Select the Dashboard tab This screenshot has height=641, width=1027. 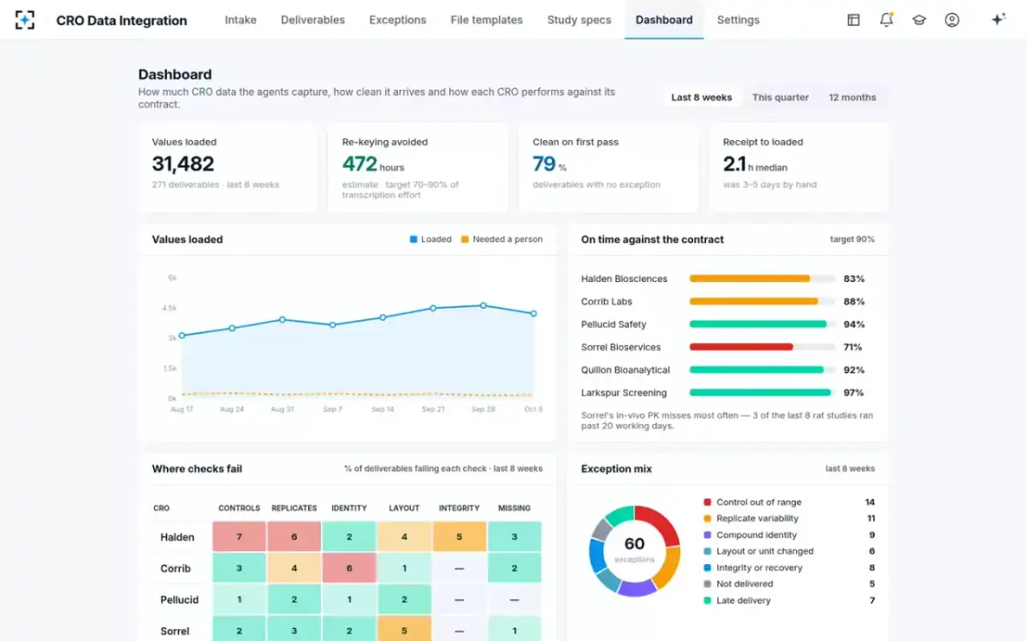pyautogui.click(x=664, y=20)
